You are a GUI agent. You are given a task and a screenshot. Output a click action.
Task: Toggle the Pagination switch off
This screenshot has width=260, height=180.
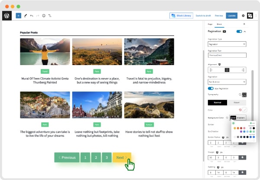click(x=239, y=32)
